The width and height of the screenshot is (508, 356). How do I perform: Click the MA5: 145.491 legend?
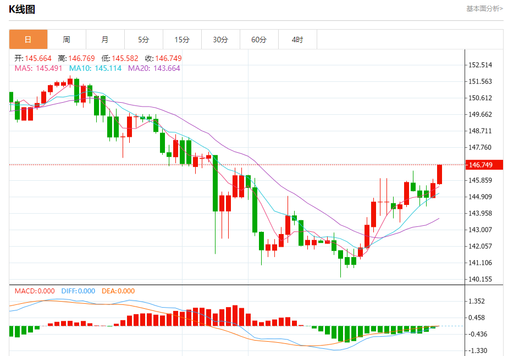38,68
